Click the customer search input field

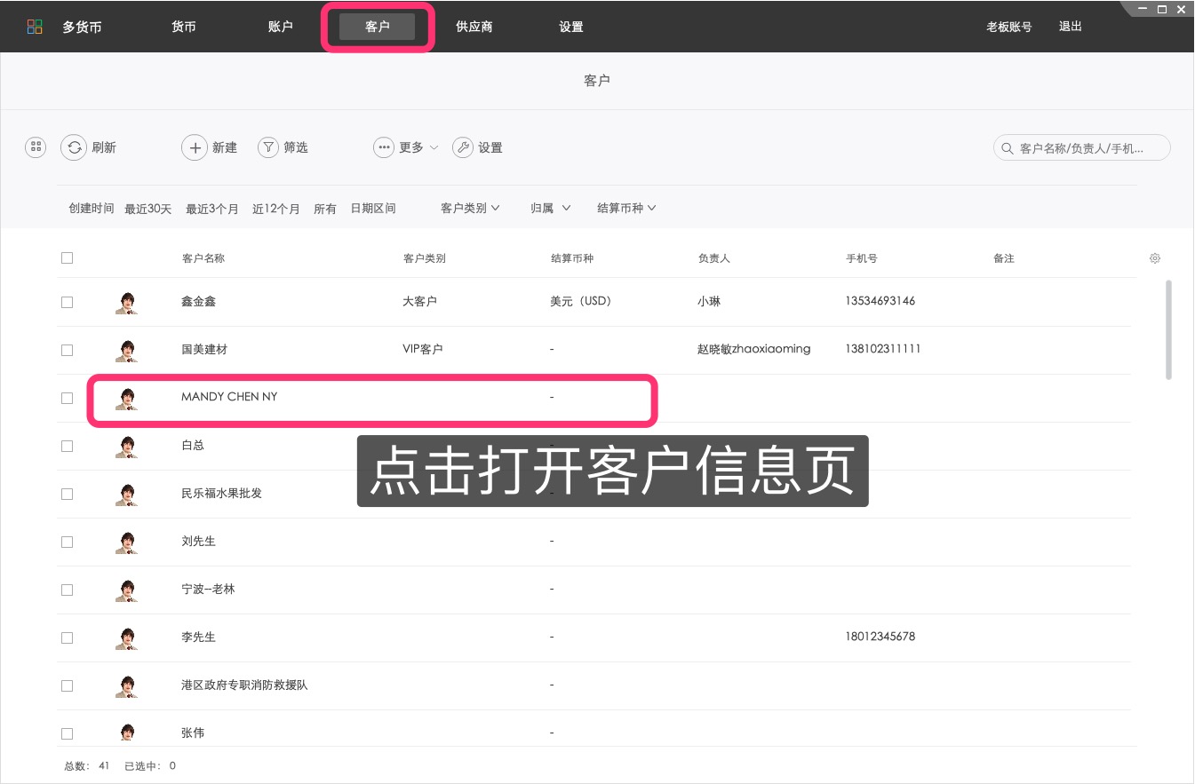[x=1082, y=148]
